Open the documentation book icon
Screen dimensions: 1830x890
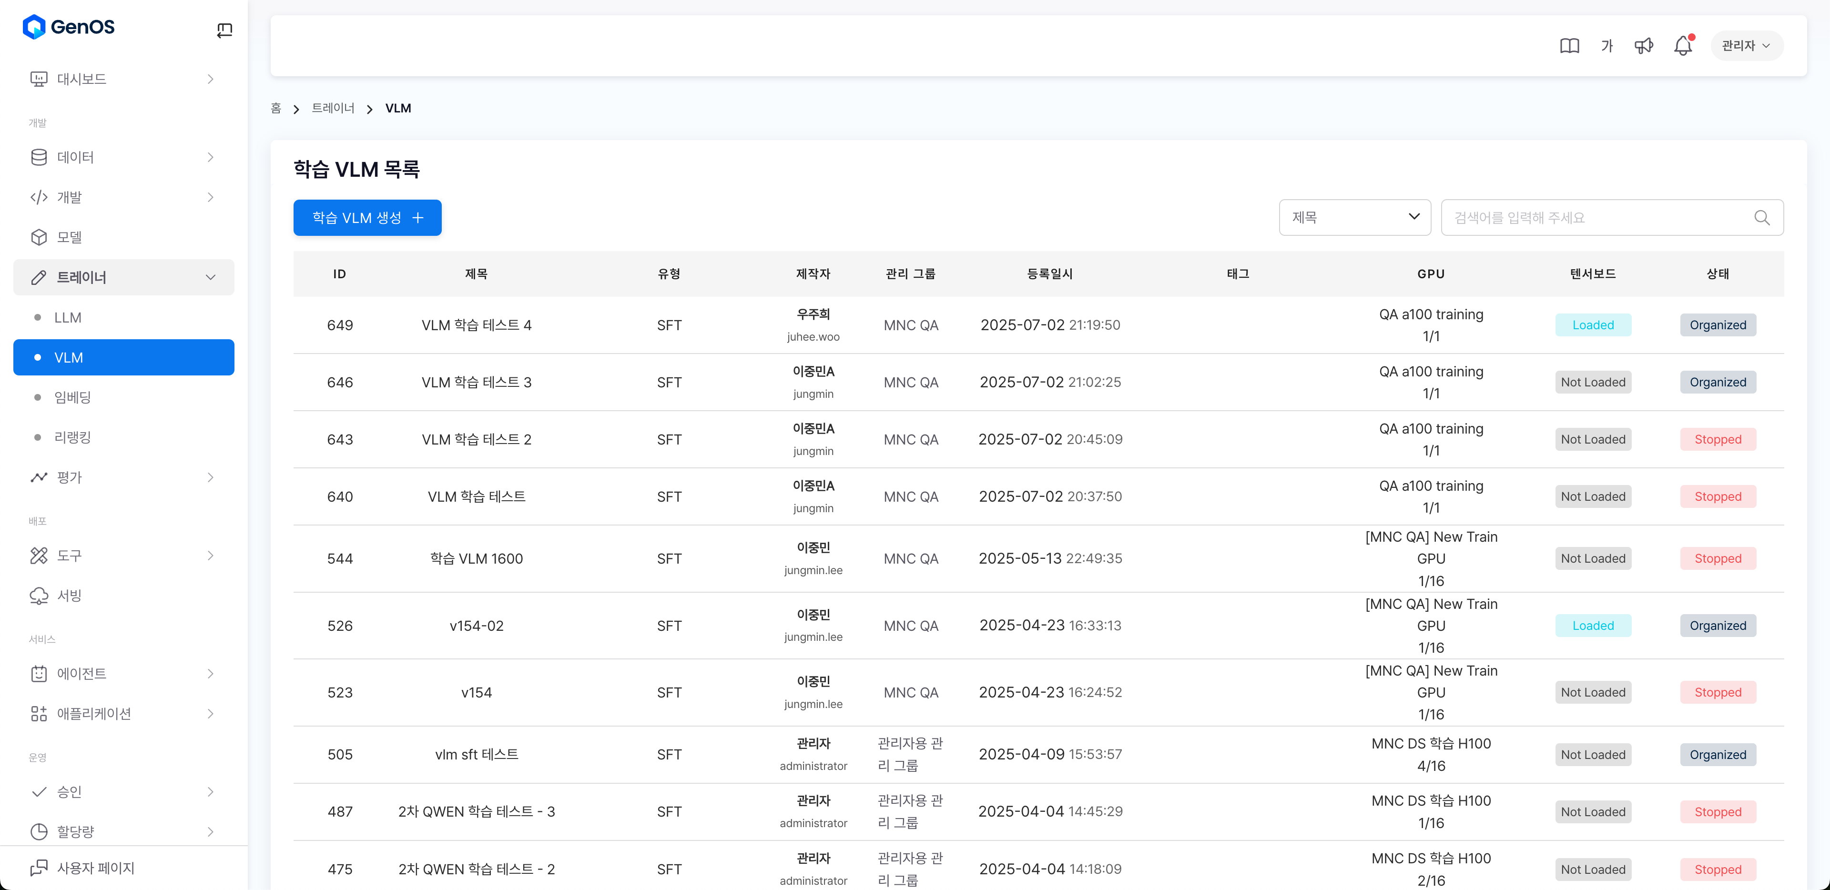[x=1568, y=46]
